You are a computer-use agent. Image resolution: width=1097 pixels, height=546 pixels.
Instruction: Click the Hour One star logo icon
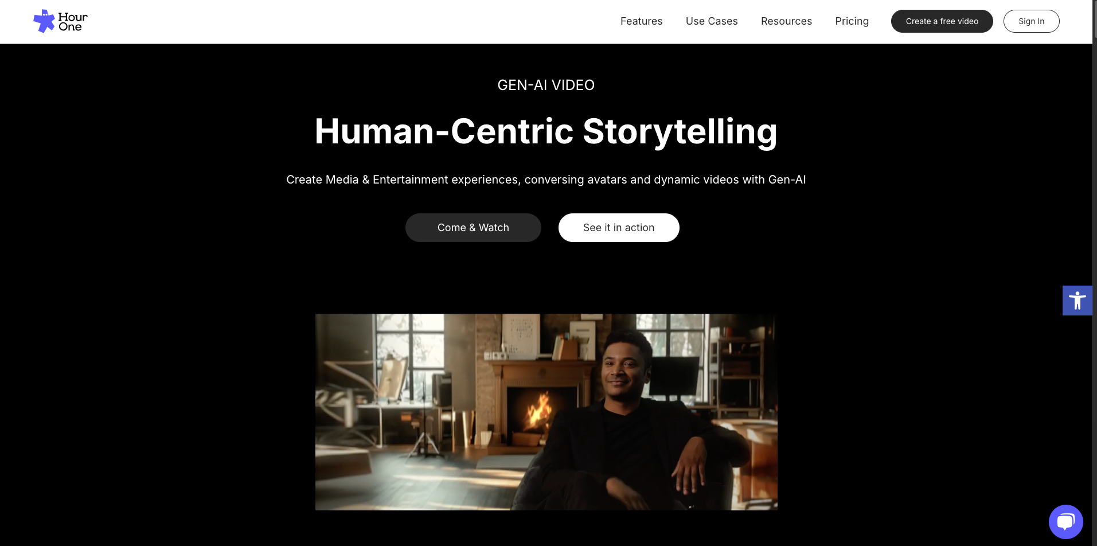(44, 21)
